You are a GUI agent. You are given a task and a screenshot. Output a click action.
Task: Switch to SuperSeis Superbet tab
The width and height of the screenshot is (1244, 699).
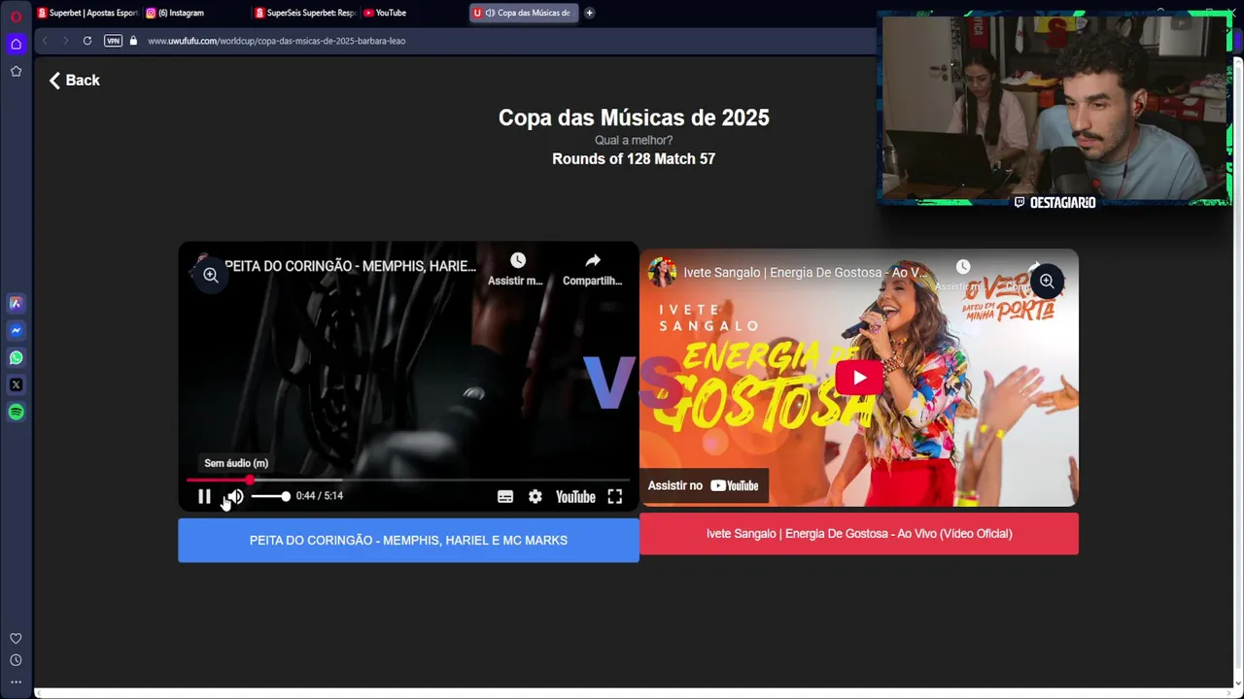pos(305,13)
